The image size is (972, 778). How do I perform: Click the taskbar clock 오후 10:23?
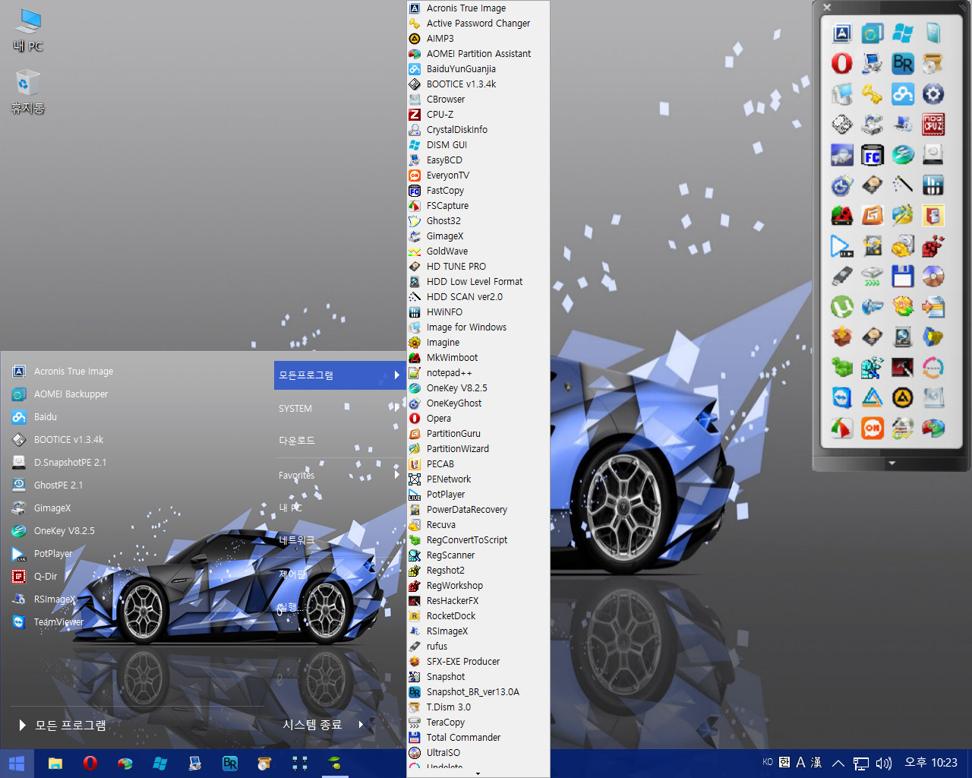tap(931, 763)
